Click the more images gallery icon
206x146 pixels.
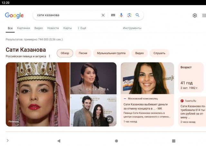pyautogui.click(x=109, y=120)
